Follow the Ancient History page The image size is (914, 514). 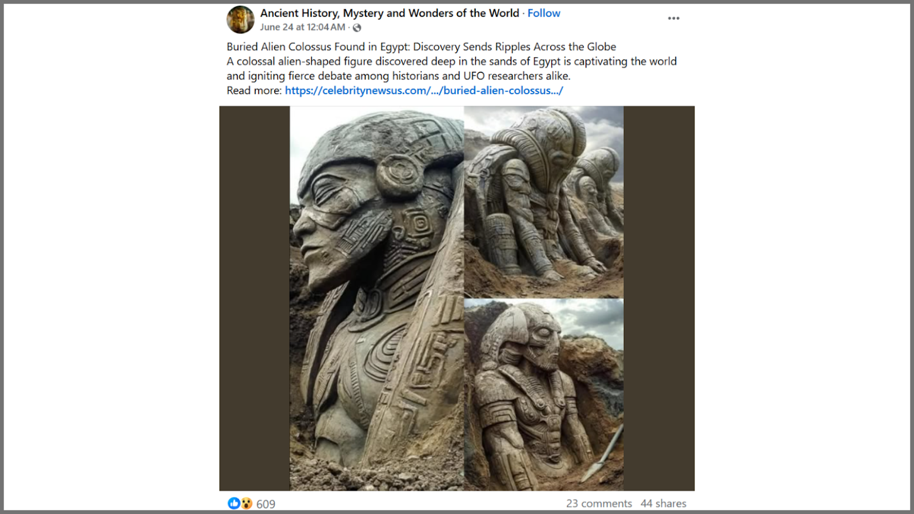pyautogui.click(x=543, y=13)
